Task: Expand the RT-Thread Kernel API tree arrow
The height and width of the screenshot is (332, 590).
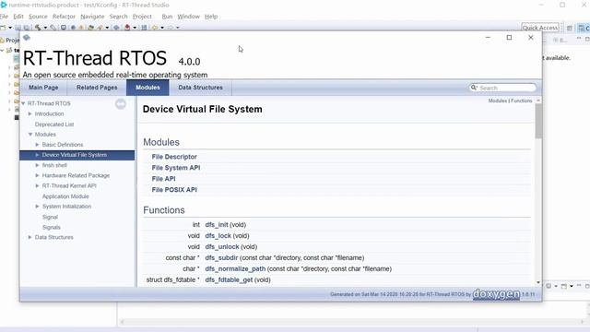Action: [x=37, y=185]
